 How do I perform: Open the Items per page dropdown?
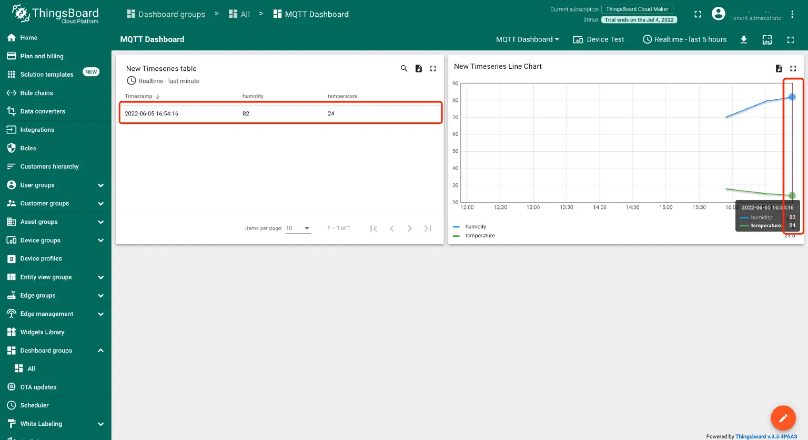(298, 228)
